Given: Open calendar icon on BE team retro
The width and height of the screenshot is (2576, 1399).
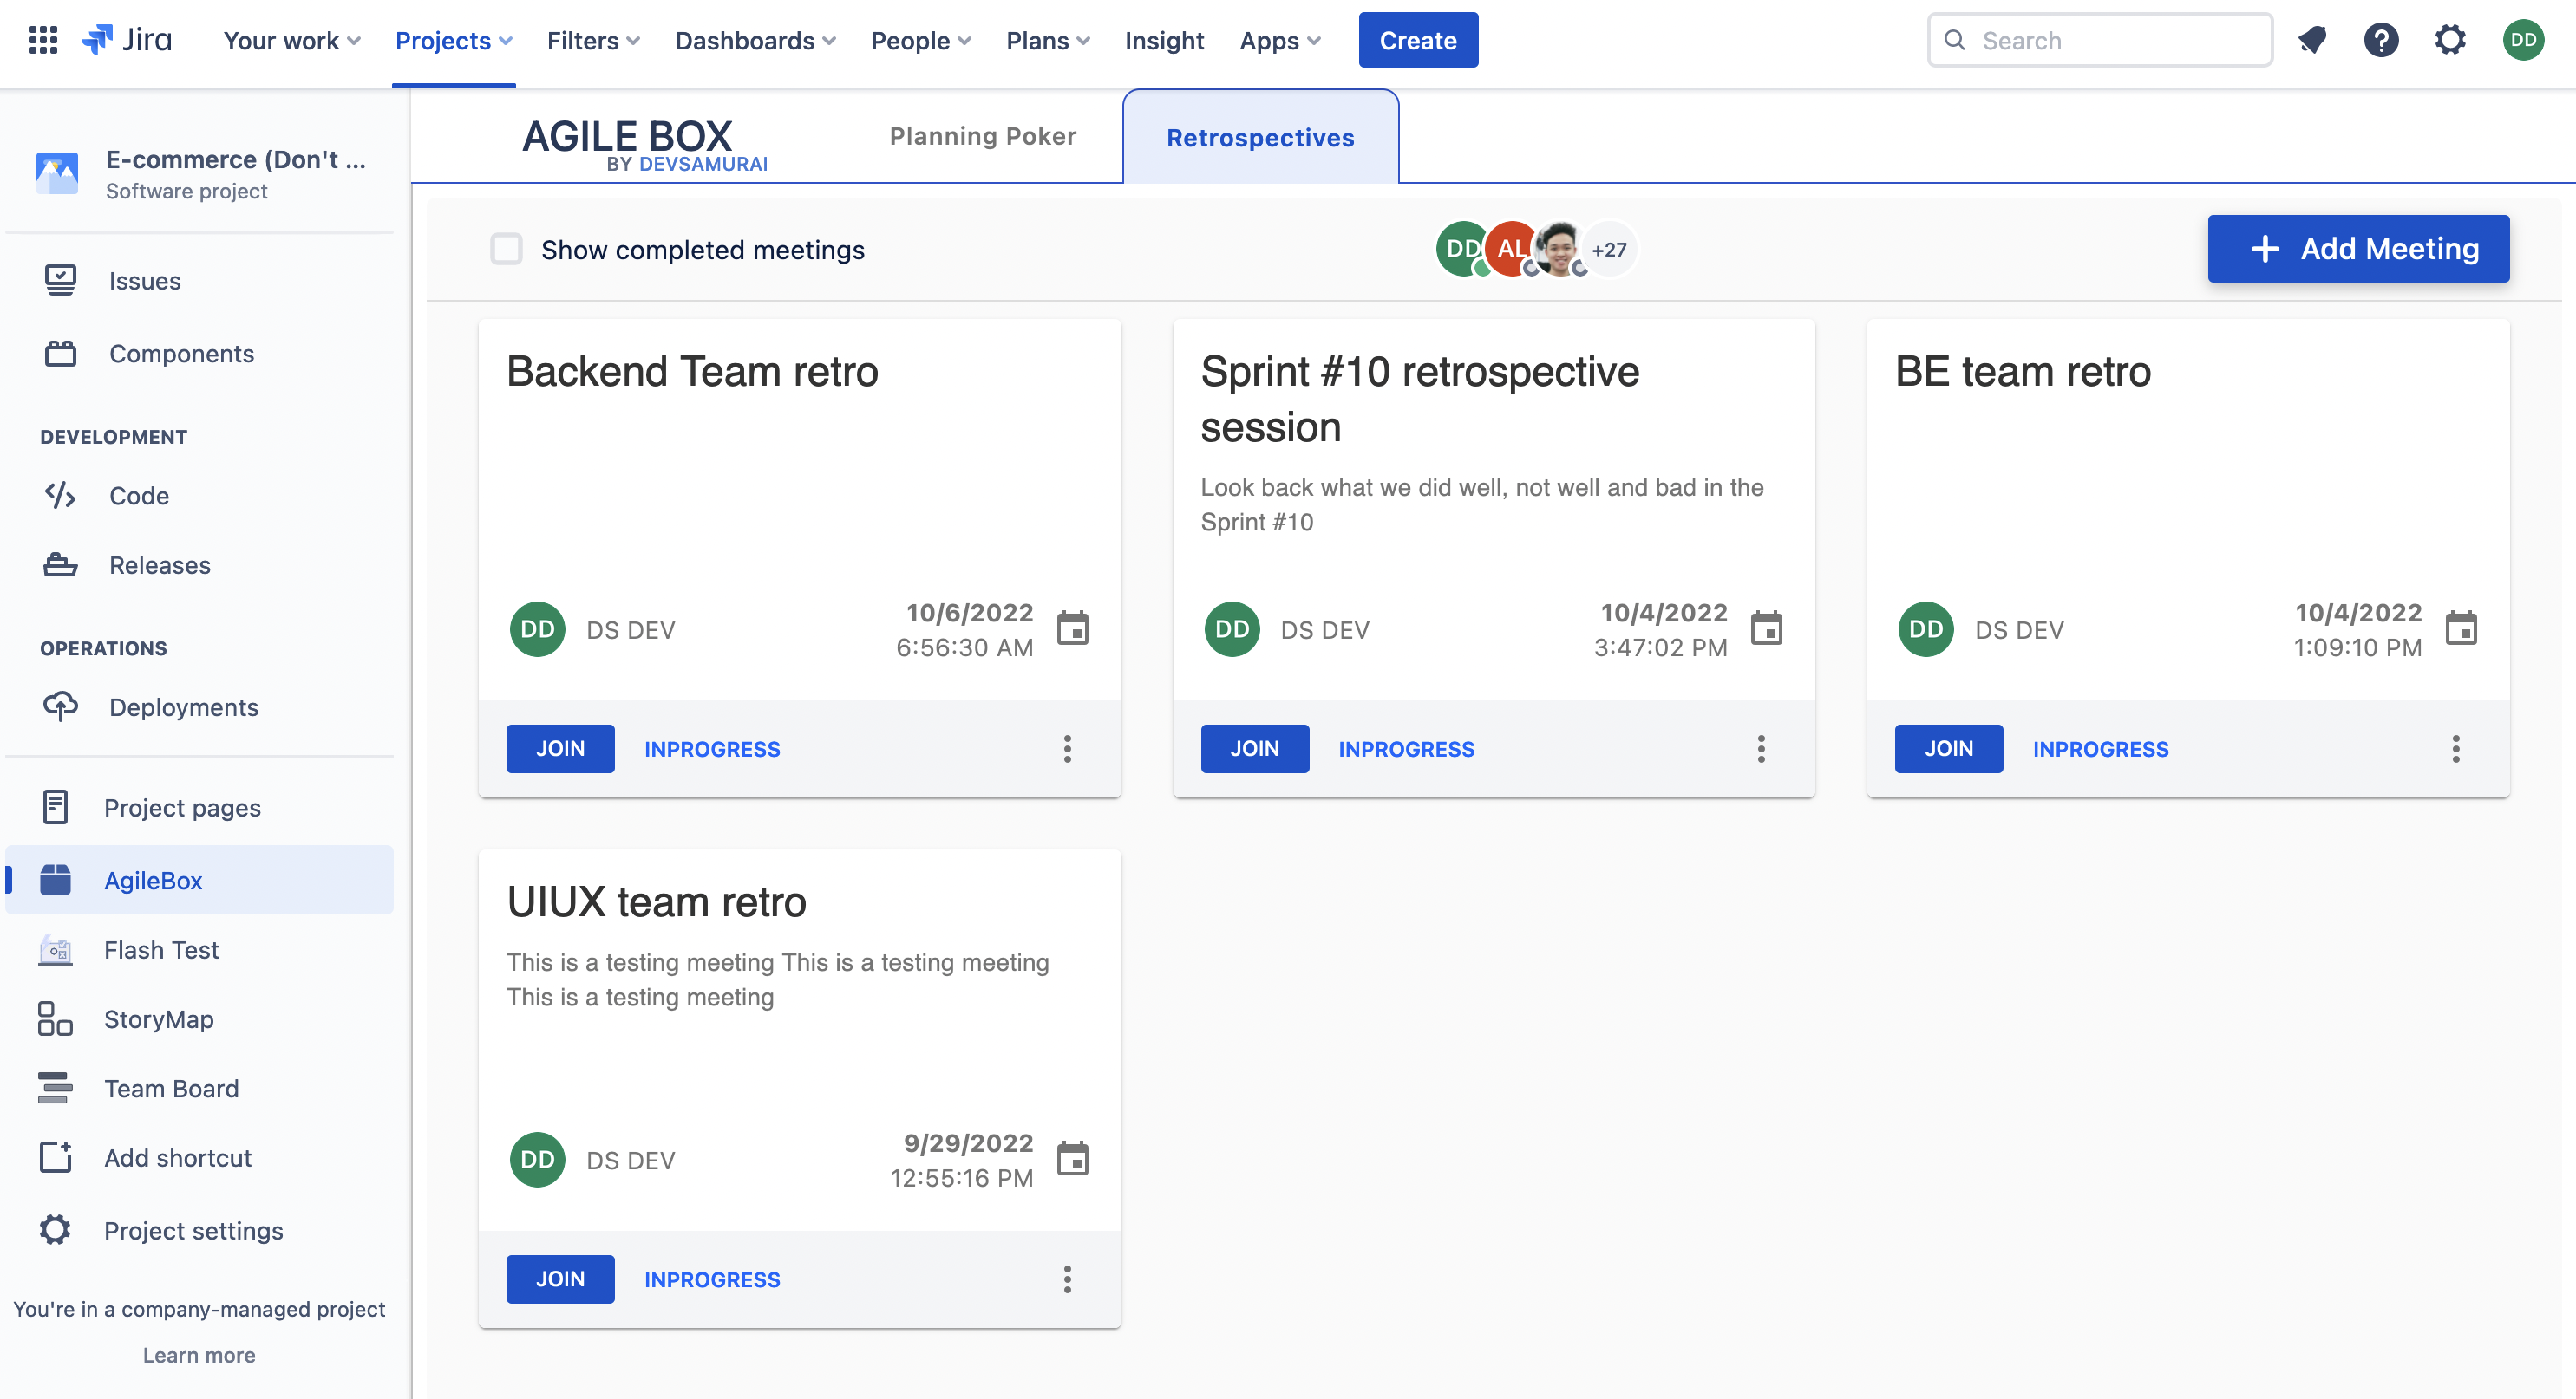Looking at the screenshot, I should pyautogui.click(x=2461, y=628).
